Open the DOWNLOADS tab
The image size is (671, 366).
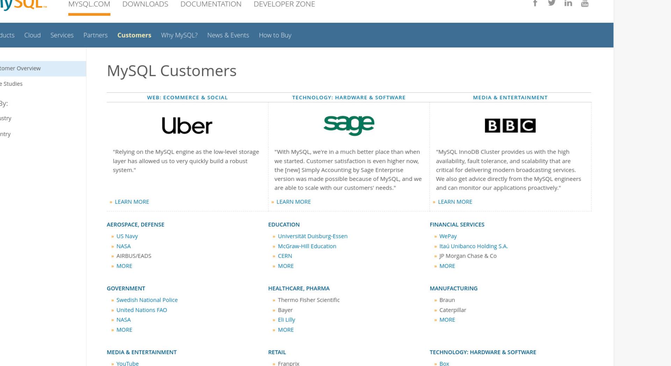[x=145, y=4]
